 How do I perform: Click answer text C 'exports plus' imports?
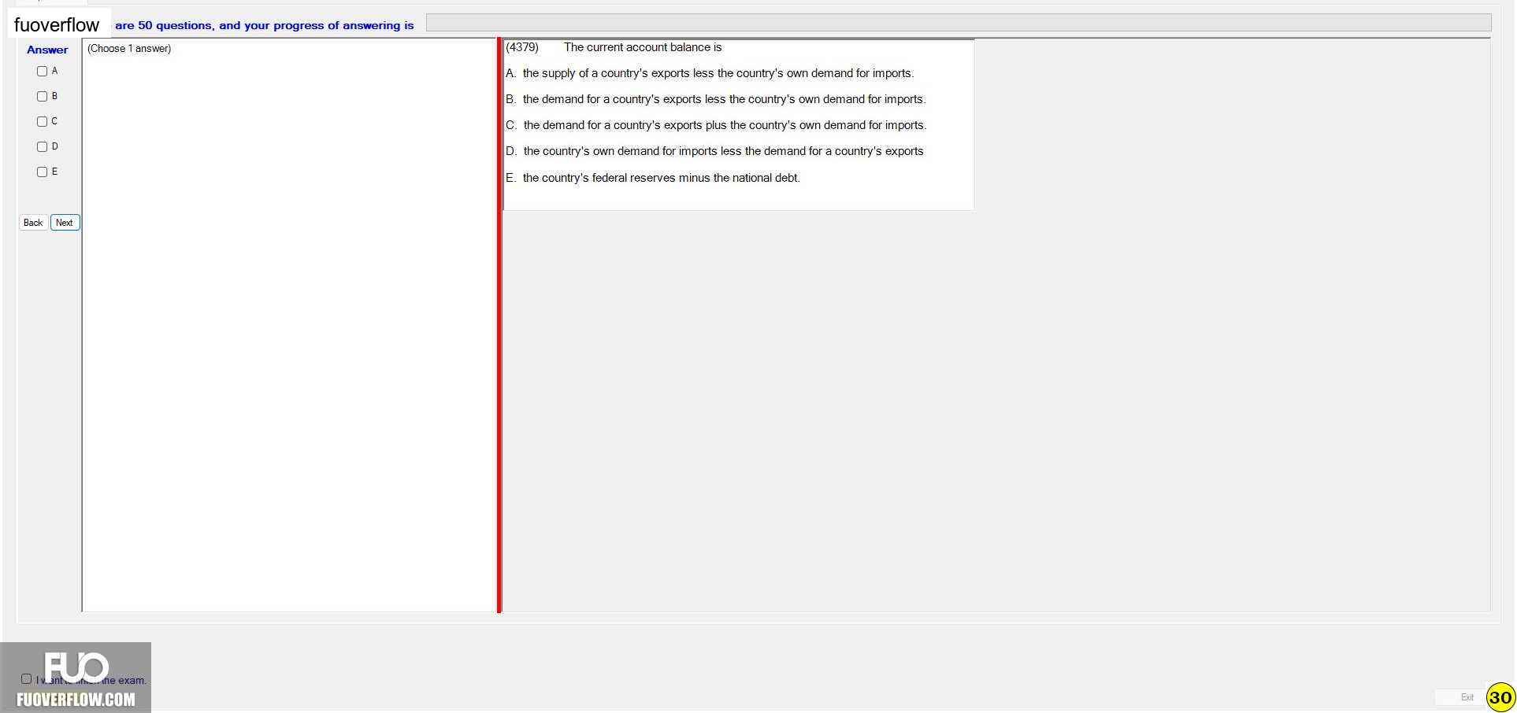tap(716, 125)
